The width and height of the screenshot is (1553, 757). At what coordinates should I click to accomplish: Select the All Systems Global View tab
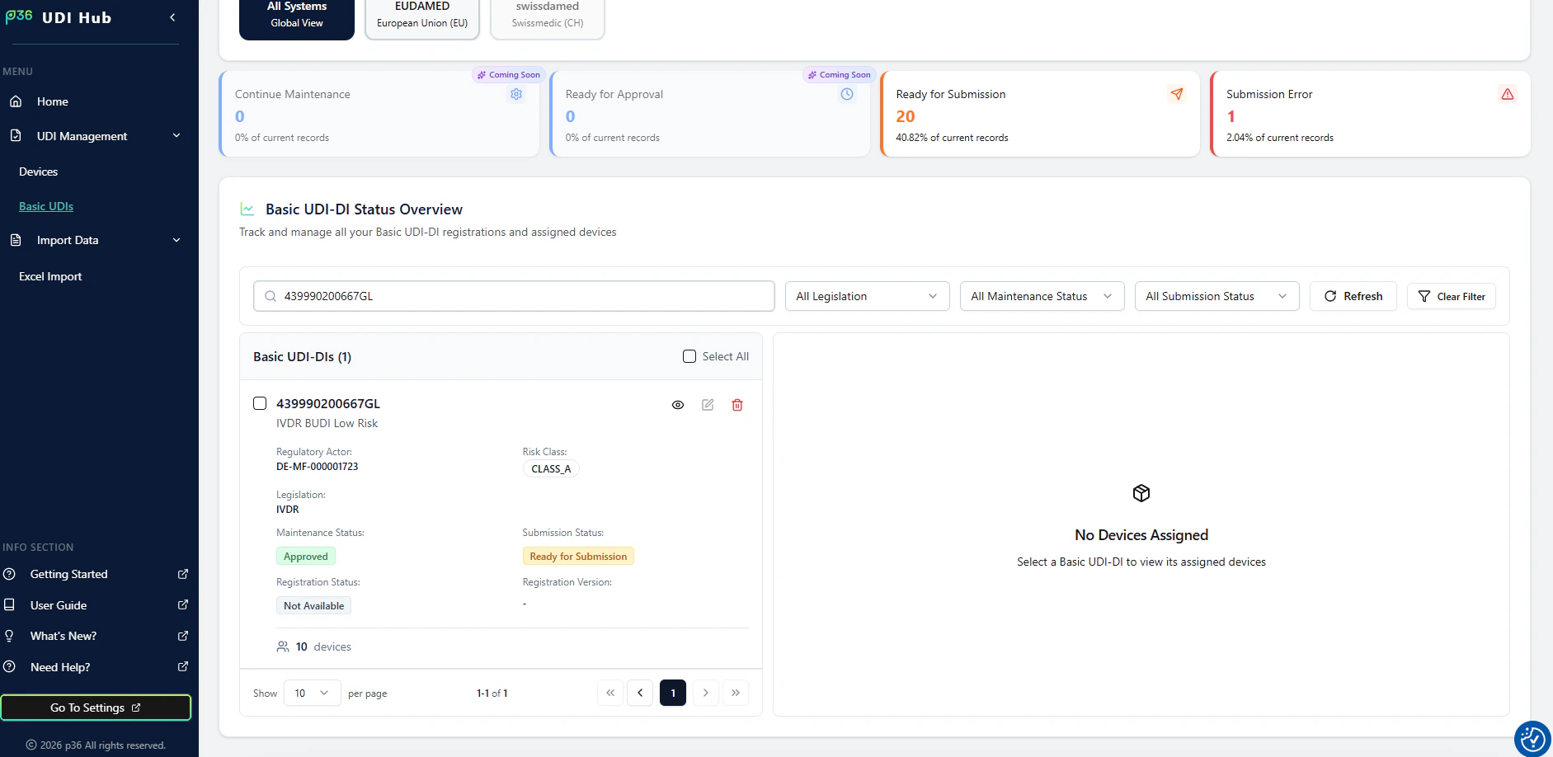click(x=296, y=15)
